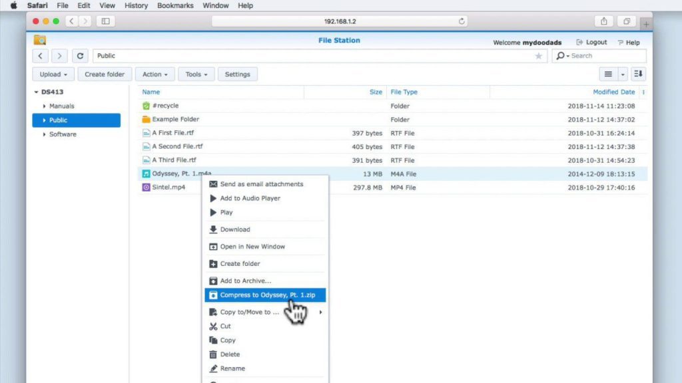Choose Send as email attachments

265,184
